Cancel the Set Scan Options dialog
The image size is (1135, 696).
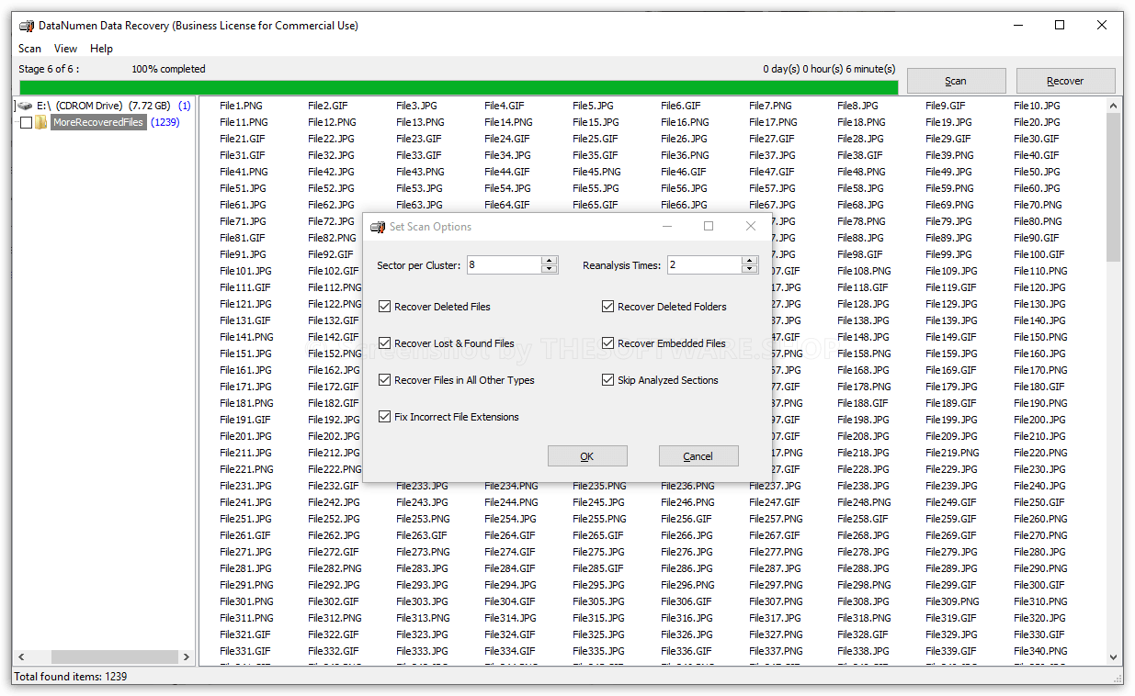click(x=698, y=455)
